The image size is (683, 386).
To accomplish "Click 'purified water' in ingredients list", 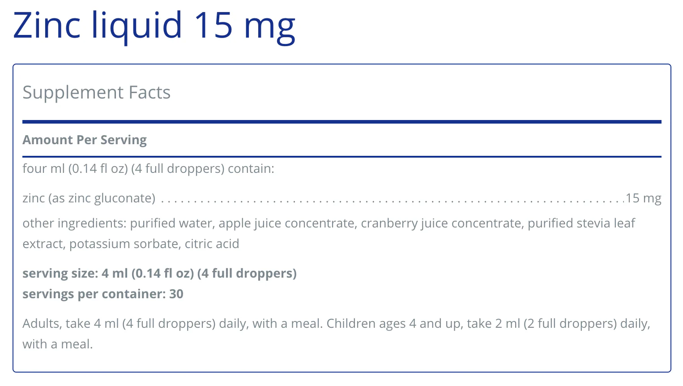I will click(171, 223).
